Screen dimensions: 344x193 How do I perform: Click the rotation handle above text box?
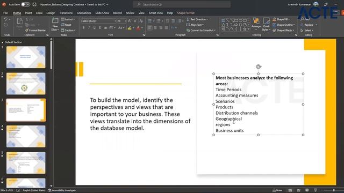pos(259,66)
